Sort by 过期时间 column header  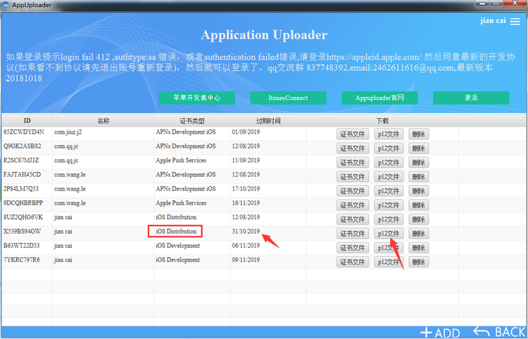point(268,121)
